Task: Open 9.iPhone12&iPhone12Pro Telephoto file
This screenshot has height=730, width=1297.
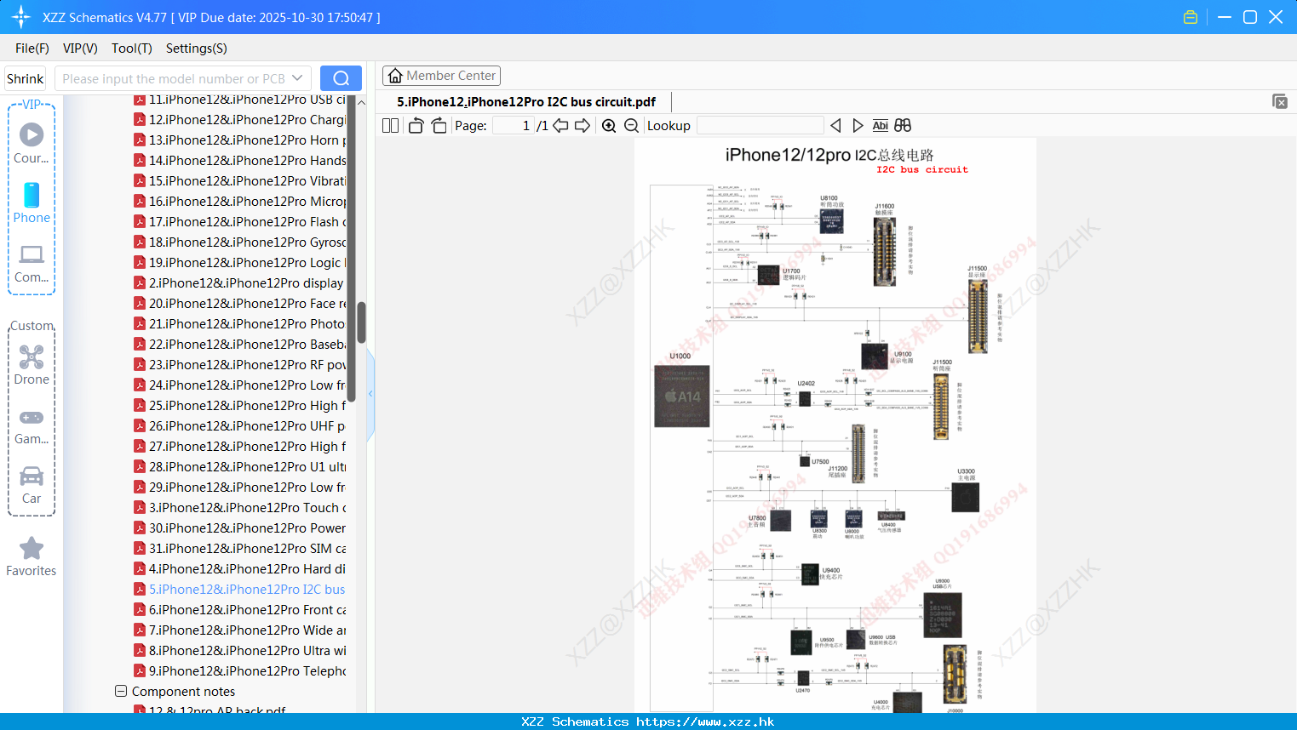Action: click(240, 671)
